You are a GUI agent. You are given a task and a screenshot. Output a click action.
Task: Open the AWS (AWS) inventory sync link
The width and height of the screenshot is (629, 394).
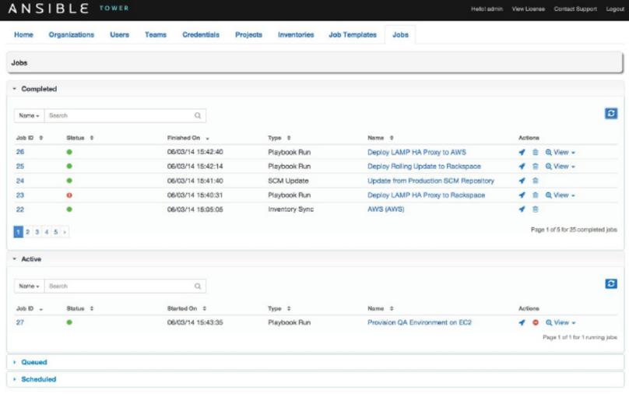386,209
